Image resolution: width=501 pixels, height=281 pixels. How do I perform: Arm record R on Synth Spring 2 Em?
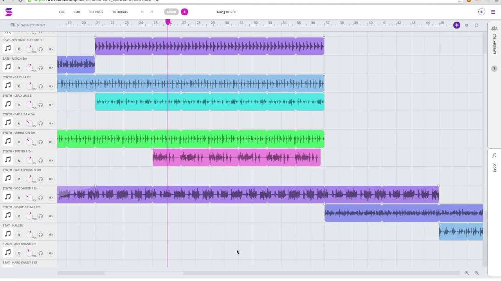pyautogui.click(x=18, y=160)
